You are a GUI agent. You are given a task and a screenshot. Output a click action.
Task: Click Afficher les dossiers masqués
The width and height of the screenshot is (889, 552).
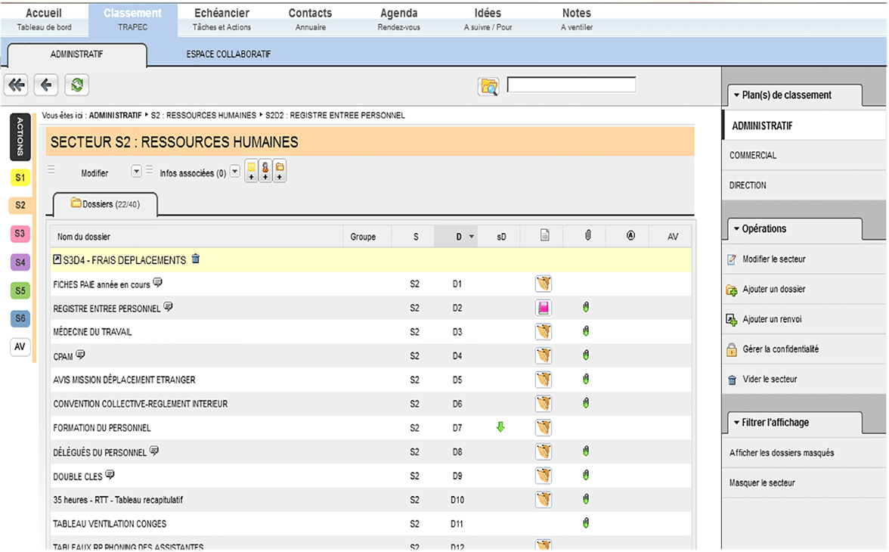click(x=782, y=453)
